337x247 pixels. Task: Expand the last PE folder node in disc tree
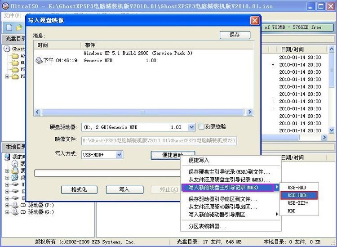click(7, 76)
